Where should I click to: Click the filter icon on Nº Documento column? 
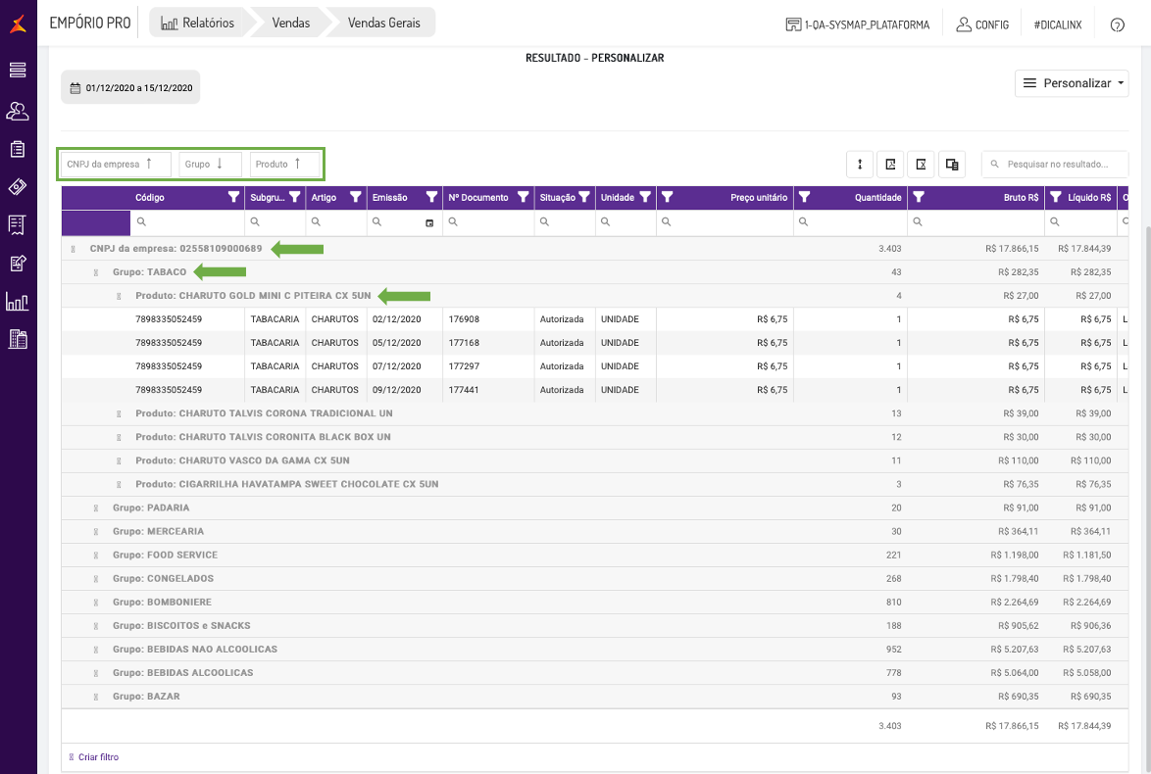click(x=523, y=197)
